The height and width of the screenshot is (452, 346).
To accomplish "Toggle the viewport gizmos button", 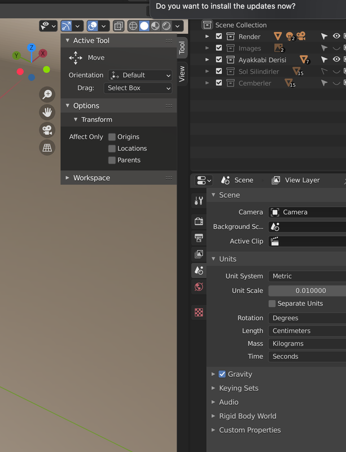I will 66,26.
